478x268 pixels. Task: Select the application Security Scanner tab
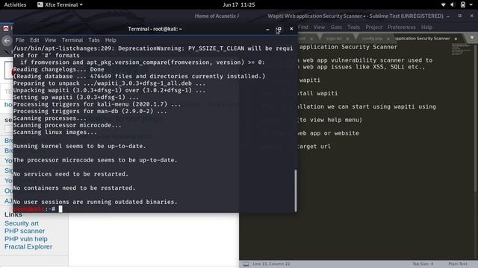click(422, 38)
